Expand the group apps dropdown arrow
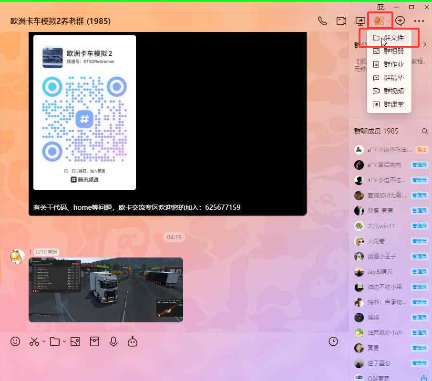Screen dimensions: 432x381 [389, 21]
